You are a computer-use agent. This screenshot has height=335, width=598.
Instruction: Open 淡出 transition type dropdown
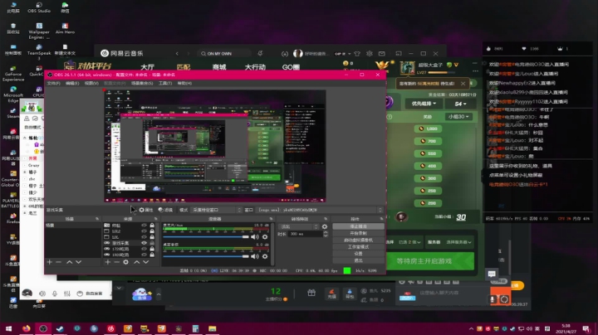299,226
